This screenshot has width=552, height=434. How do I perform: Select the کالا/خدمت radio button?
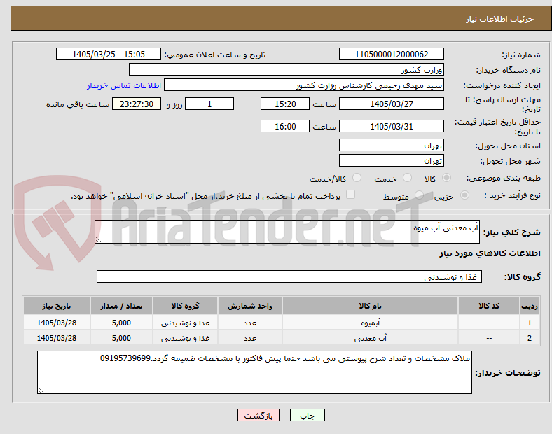coord(357,178)
